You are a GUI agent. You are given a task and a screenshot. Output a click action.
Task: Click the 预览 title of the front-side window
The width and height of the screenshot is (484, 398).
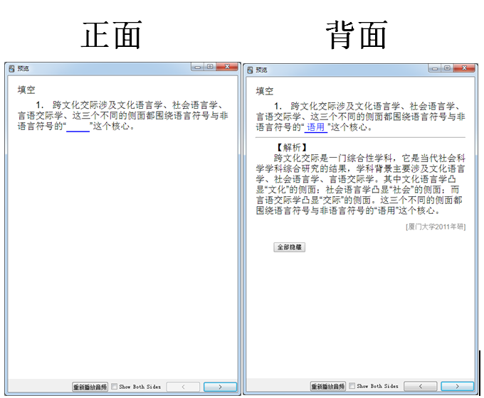(23, 68)
